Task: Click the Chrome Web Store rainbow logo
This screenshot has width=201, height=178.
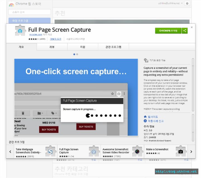Action: pos(11,5)
